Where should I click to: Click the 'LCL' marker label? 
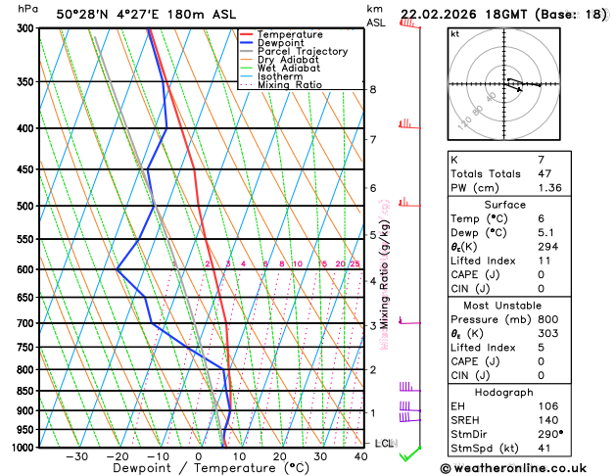click(x=384, y=444)
